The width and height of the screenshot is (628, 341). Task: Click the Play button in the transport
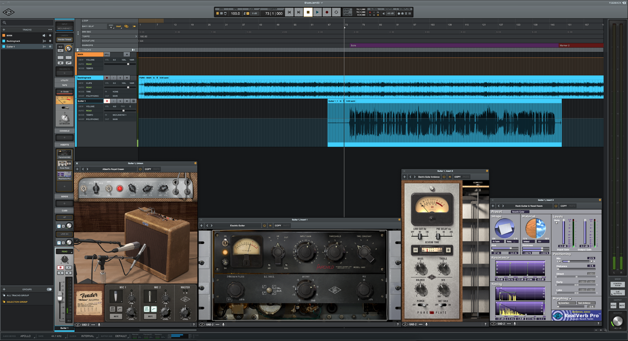click(317, 12)
